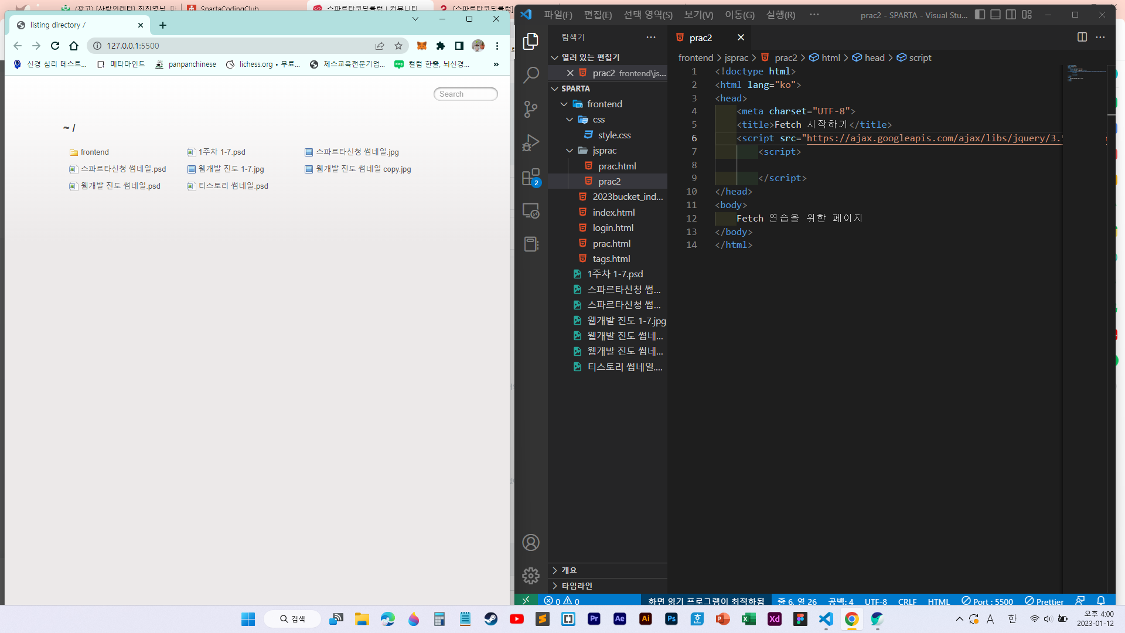This screenshot has width=1125, height=633.
Task: Click the Live Server Port : 5500 status item
Action: 987,601
